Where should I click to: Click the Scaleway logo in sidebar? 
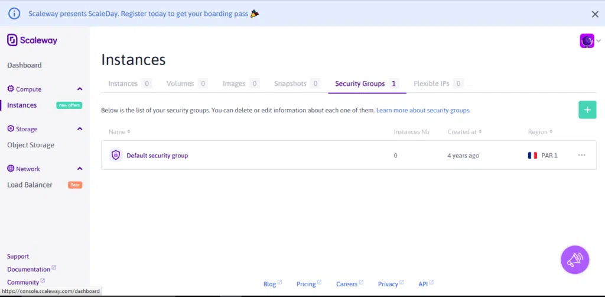(x=32, y=40)
